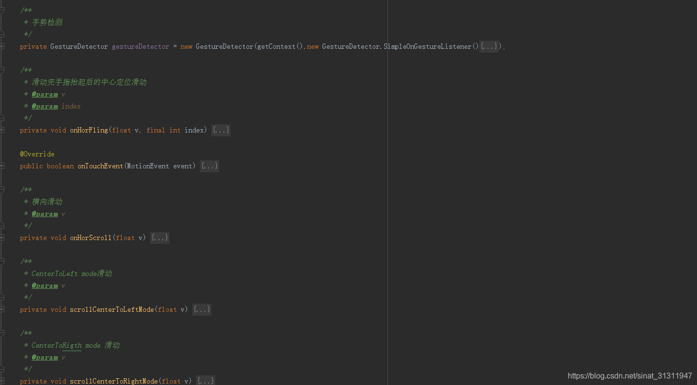This screenshot has width=697, height=385.
Task: Collapse the 手势检测 comment using gutter marker
Action: pos(2,10)
